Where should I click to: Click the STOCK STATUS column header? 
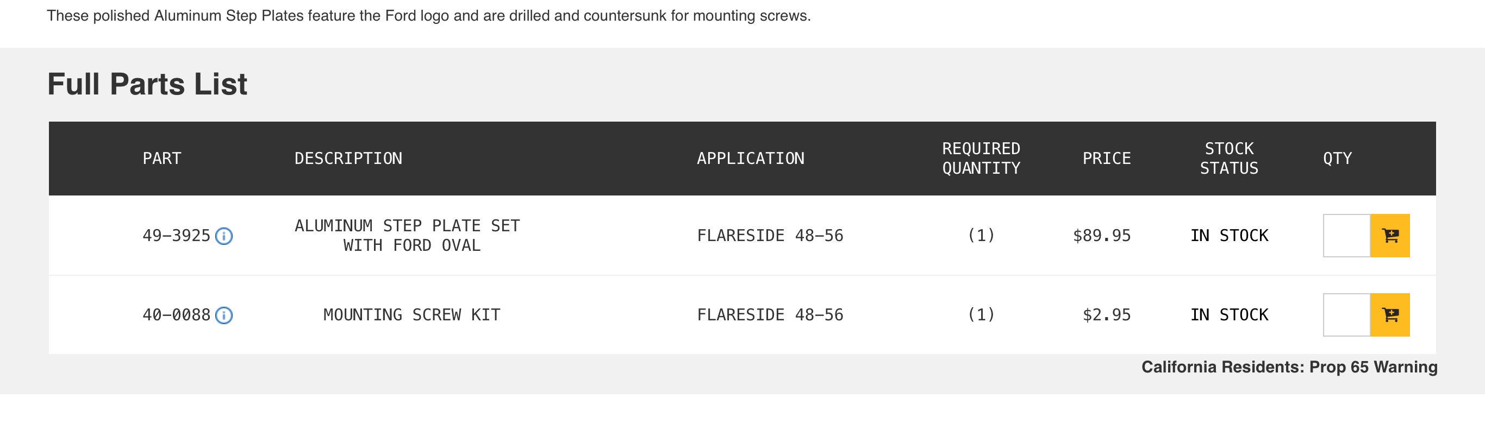pos(1229,159)
